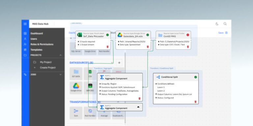Expand the collapsed SUM 2 Aggregate Component
Image resolution: width=253 pixels, height=126 pixels.
pyautogui.click(x=138, y=107)
